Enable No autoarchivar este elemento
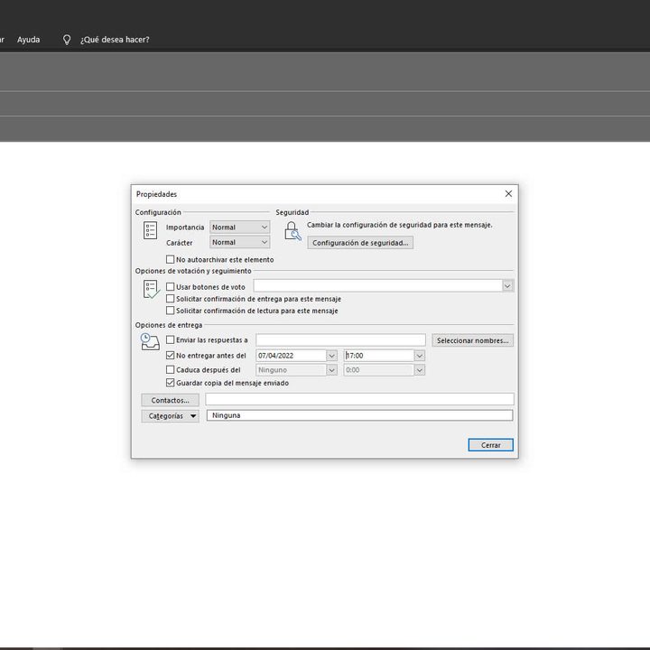Screen dimensions: 650x650 [171, 259]
